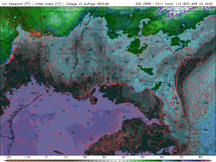Click the 20 label on the color scale
The height and width of the screenshot is (162, 216).
click(85, 157)
